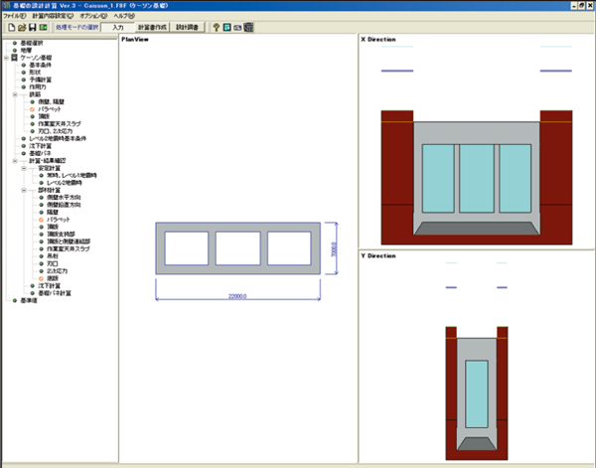Click the calculator icon at the toolbar end
Screen dimensions: 596x468
(x=248, y=28)
